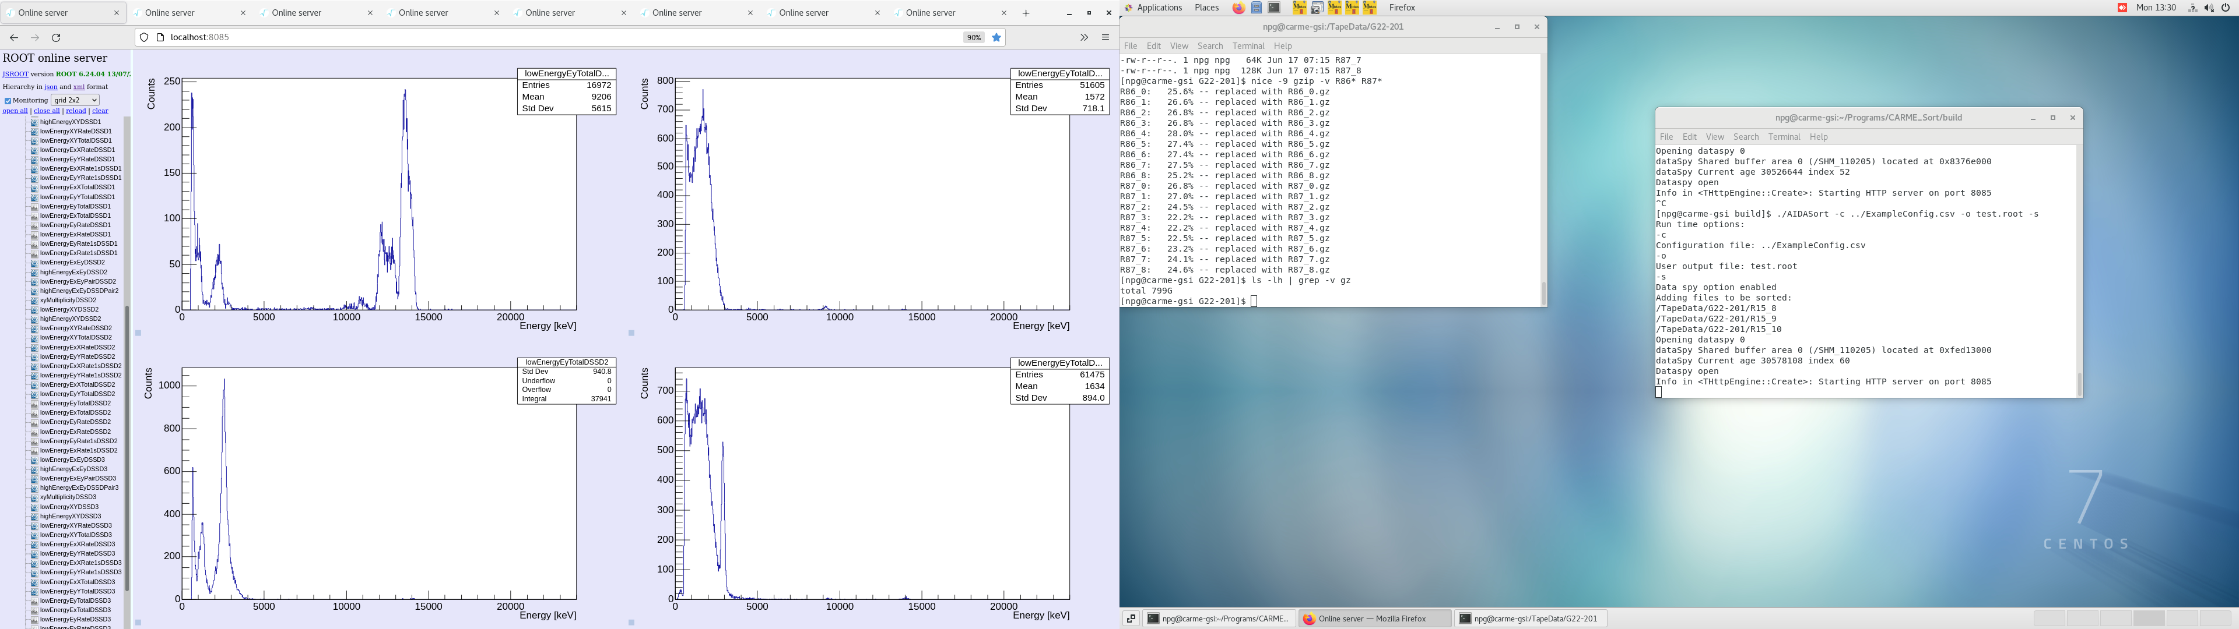Click the JSROOT hyperlink
The image size is (2239, 629).
[x=15, y=74]
